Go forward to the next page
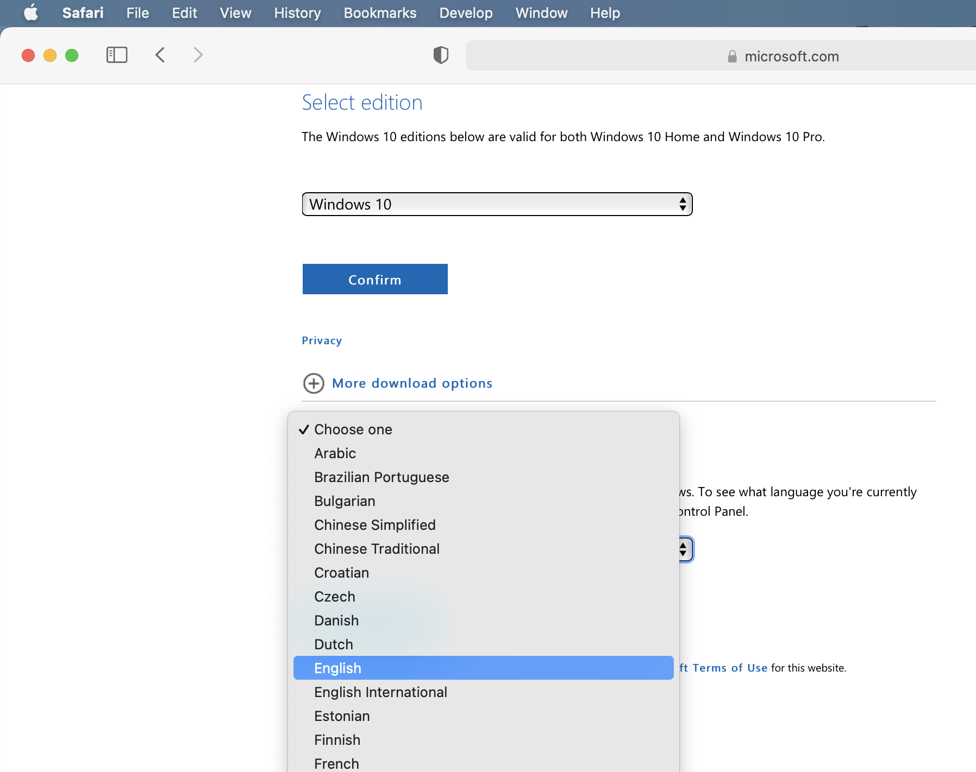 [198, 55]
